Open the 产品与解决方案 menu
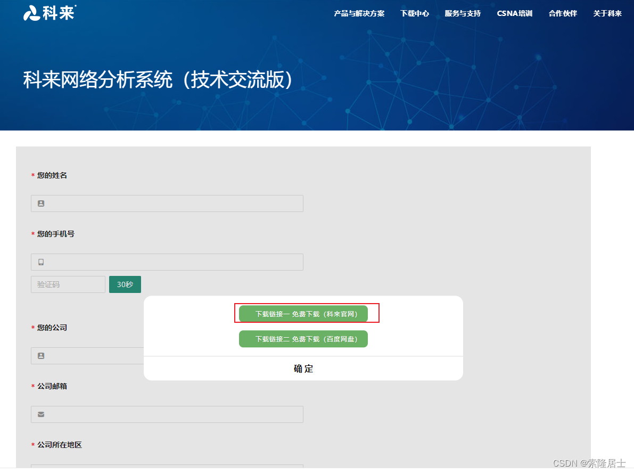This screenshot has width=634, height=473. pyautogui.click(x=359, y=13)
